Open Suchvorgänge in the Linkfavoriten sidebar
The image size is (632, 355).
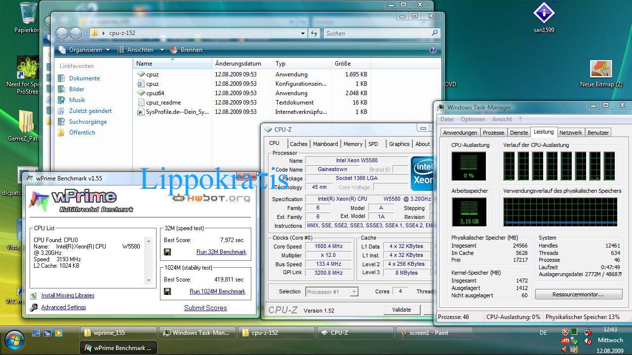coord(88,122)
